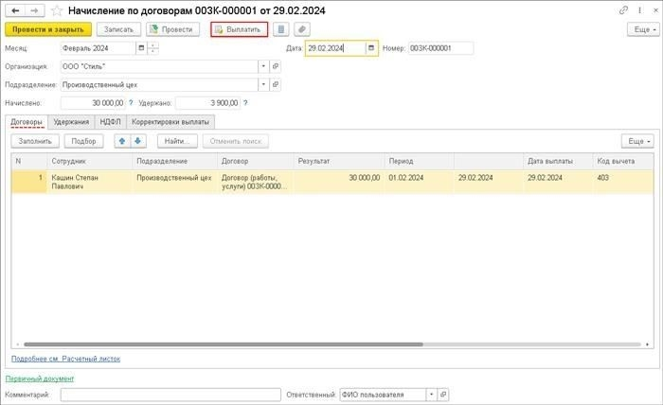Focus the Месяц field Февраль 2024
Screen dimensions: 663x405
pos(99,48)
